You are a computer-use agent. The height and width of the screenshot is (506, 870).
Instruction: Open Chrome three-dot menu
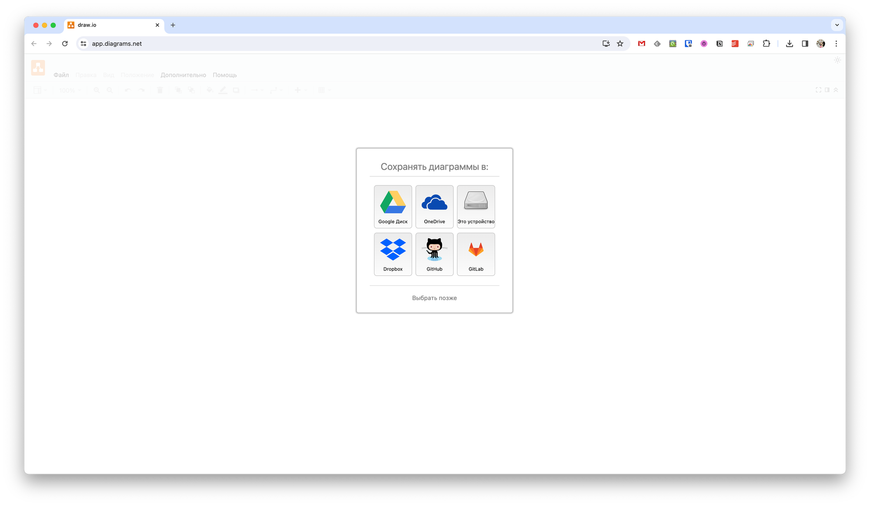836,43
